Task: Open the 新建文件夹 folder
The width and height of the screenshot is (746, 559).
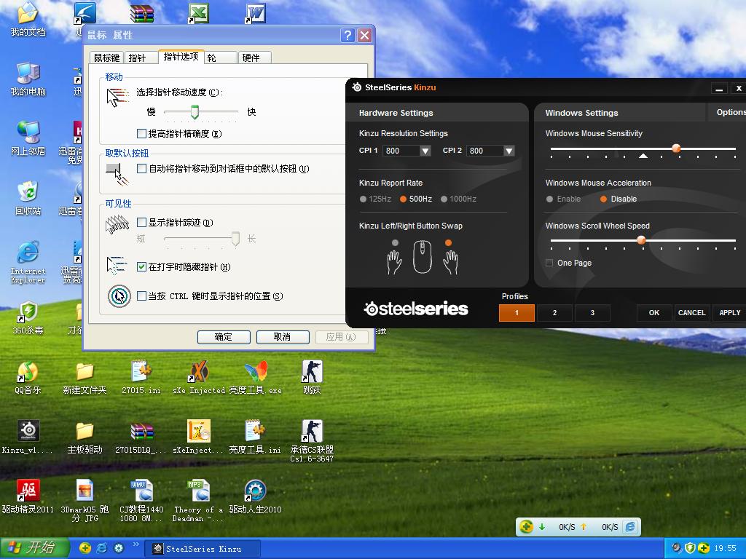Action: click(x=85, y=378)
